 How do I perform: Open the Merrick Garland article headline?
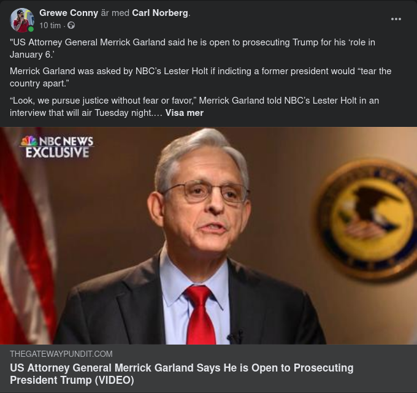182,373
